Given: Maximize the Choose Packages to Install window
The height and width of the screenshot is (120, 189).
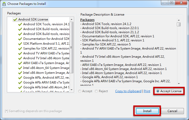Looking at the screenshot, I should (x=172, y=3).
